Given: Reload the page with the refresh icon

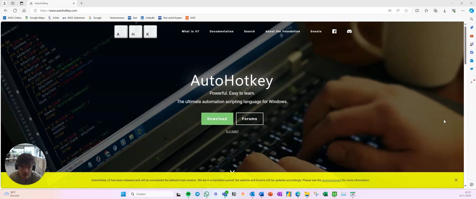Looking at the screenshot, I should (x=15, y=11).
